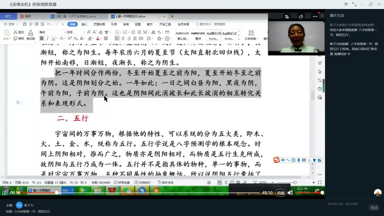Viewport: 384px width, 216px height.
Task: Adjust the WPS zoom slider
Action: [x=295, y=182]
